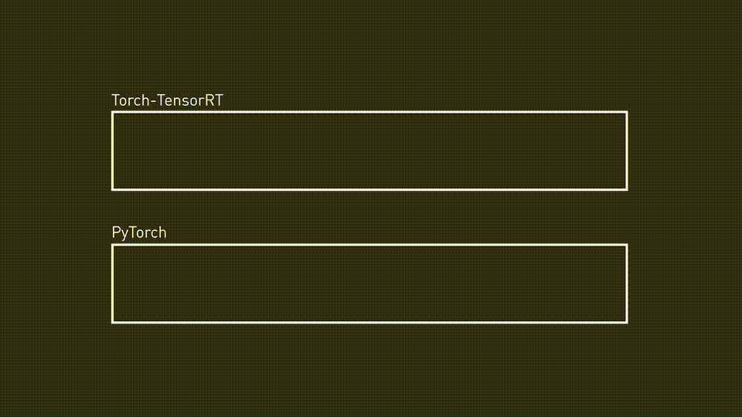Viewport: 742px width, 417px height.
Task: Click the right border of PyTorch box
Action: [626, 283]
